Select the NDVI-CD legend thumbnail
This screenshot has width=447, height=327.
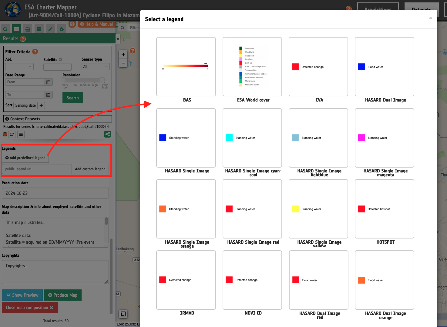pyautogui.click(x=252, y=280)
